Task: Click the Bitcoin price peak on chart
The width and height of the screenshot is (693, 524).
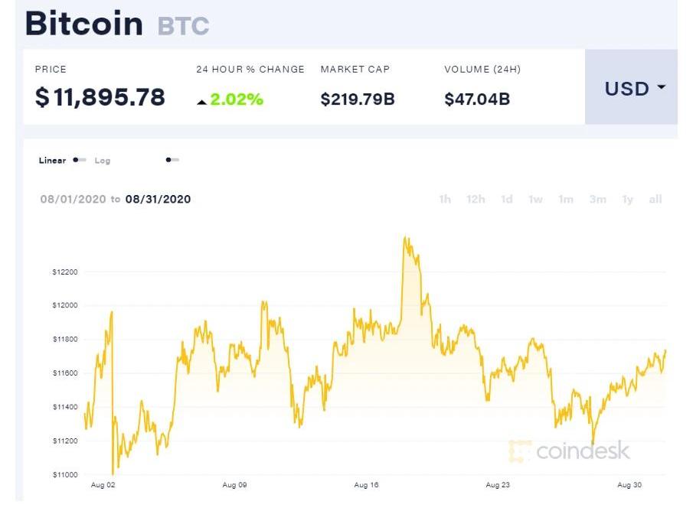Action: (406, 238)
